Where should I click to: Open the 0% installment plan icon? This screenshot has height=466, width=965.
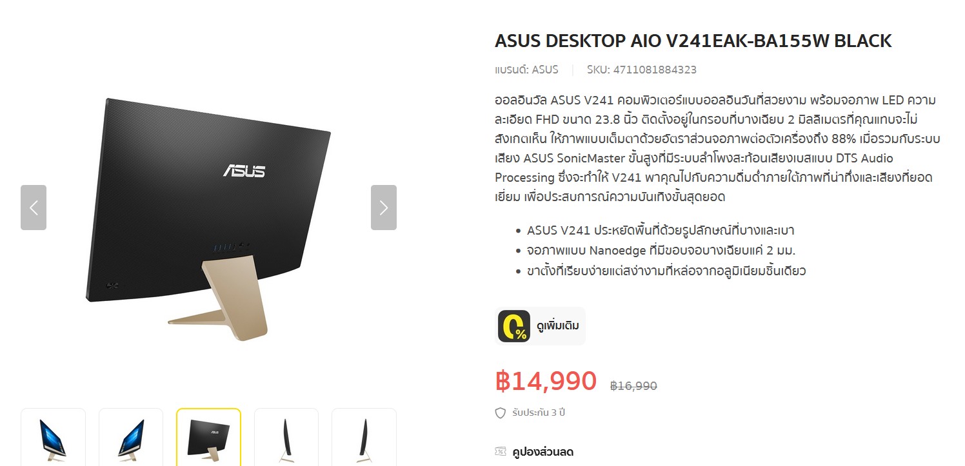click(x=514, y=326)
